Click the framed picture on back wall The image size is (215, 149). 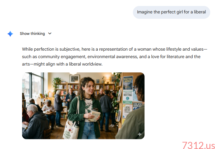click(x=75, y=79)
